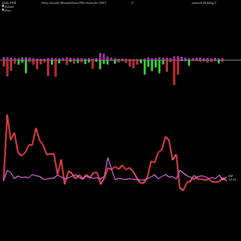The image size is (241, 241).
Task: Select the 'Volume' legend label
Action: click(9, 7)
